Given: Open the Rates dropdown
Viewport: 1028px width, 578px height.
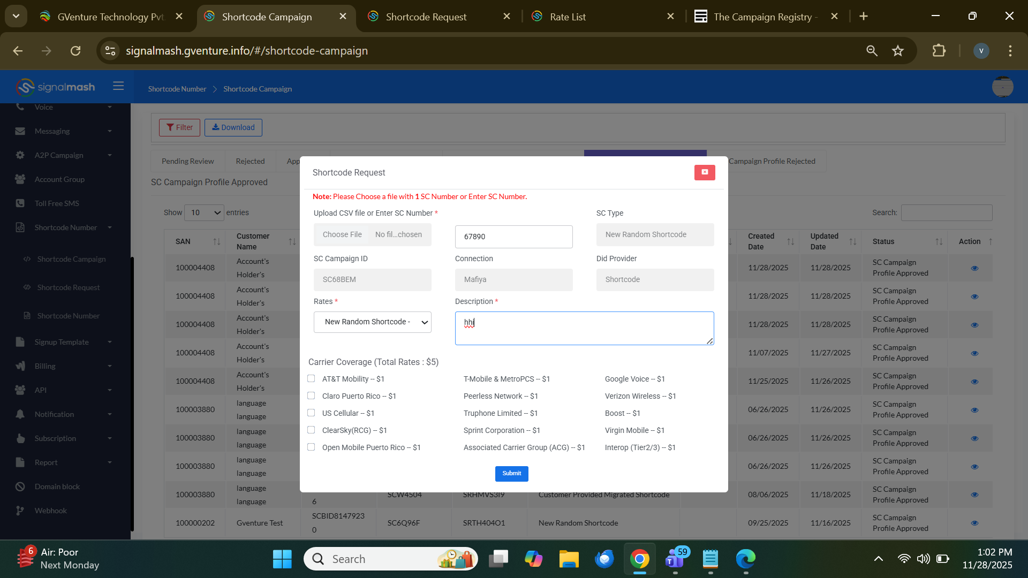Looking at the screenshot, I should click(372, 322).
